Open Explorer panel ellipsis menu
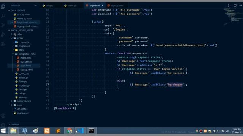The height and width of the screenshot is (136, 243). tap(35, 5)
